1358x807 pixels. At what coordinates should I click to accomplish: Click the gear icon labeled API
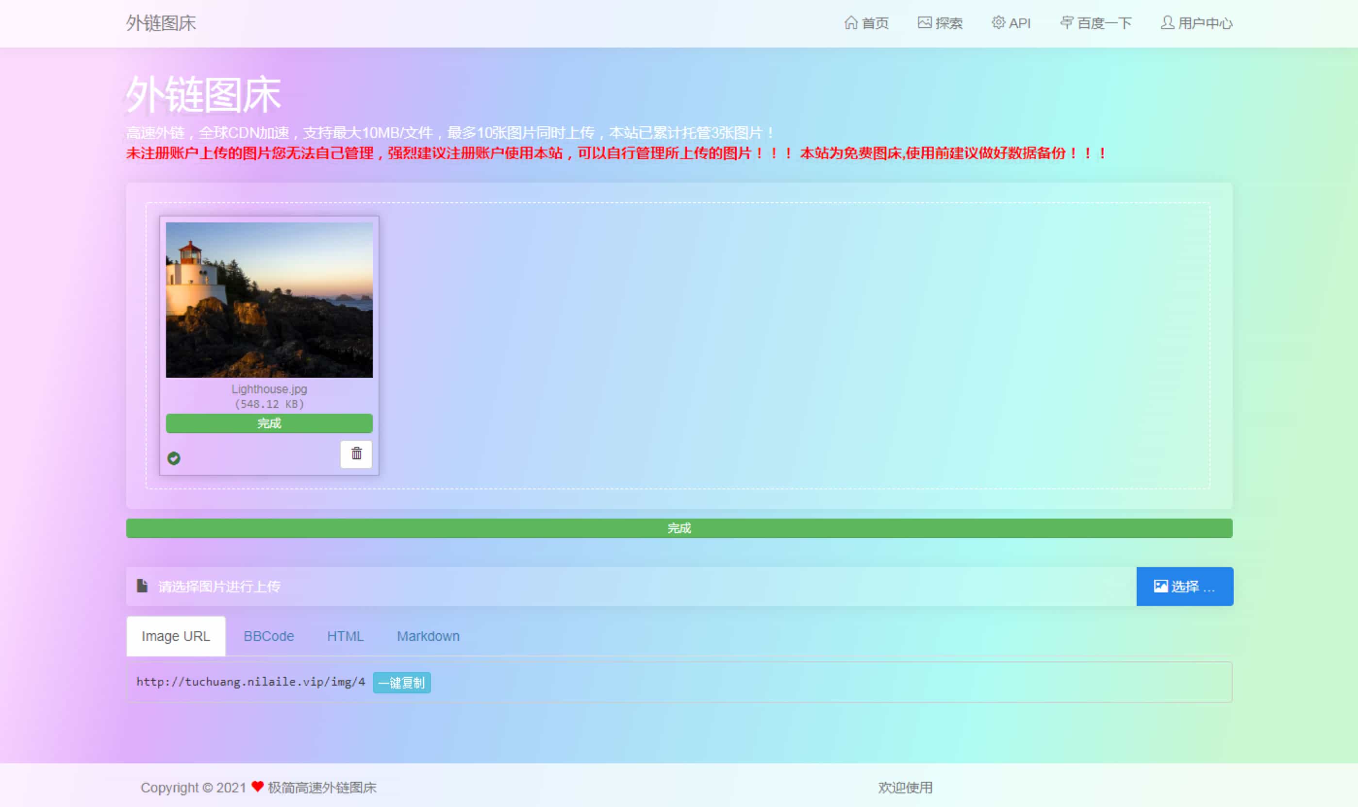point(998,23)
